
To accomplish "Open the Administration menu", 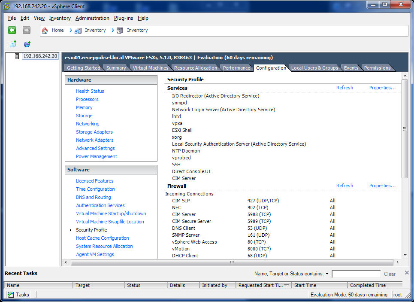I will tap(92, 18).
